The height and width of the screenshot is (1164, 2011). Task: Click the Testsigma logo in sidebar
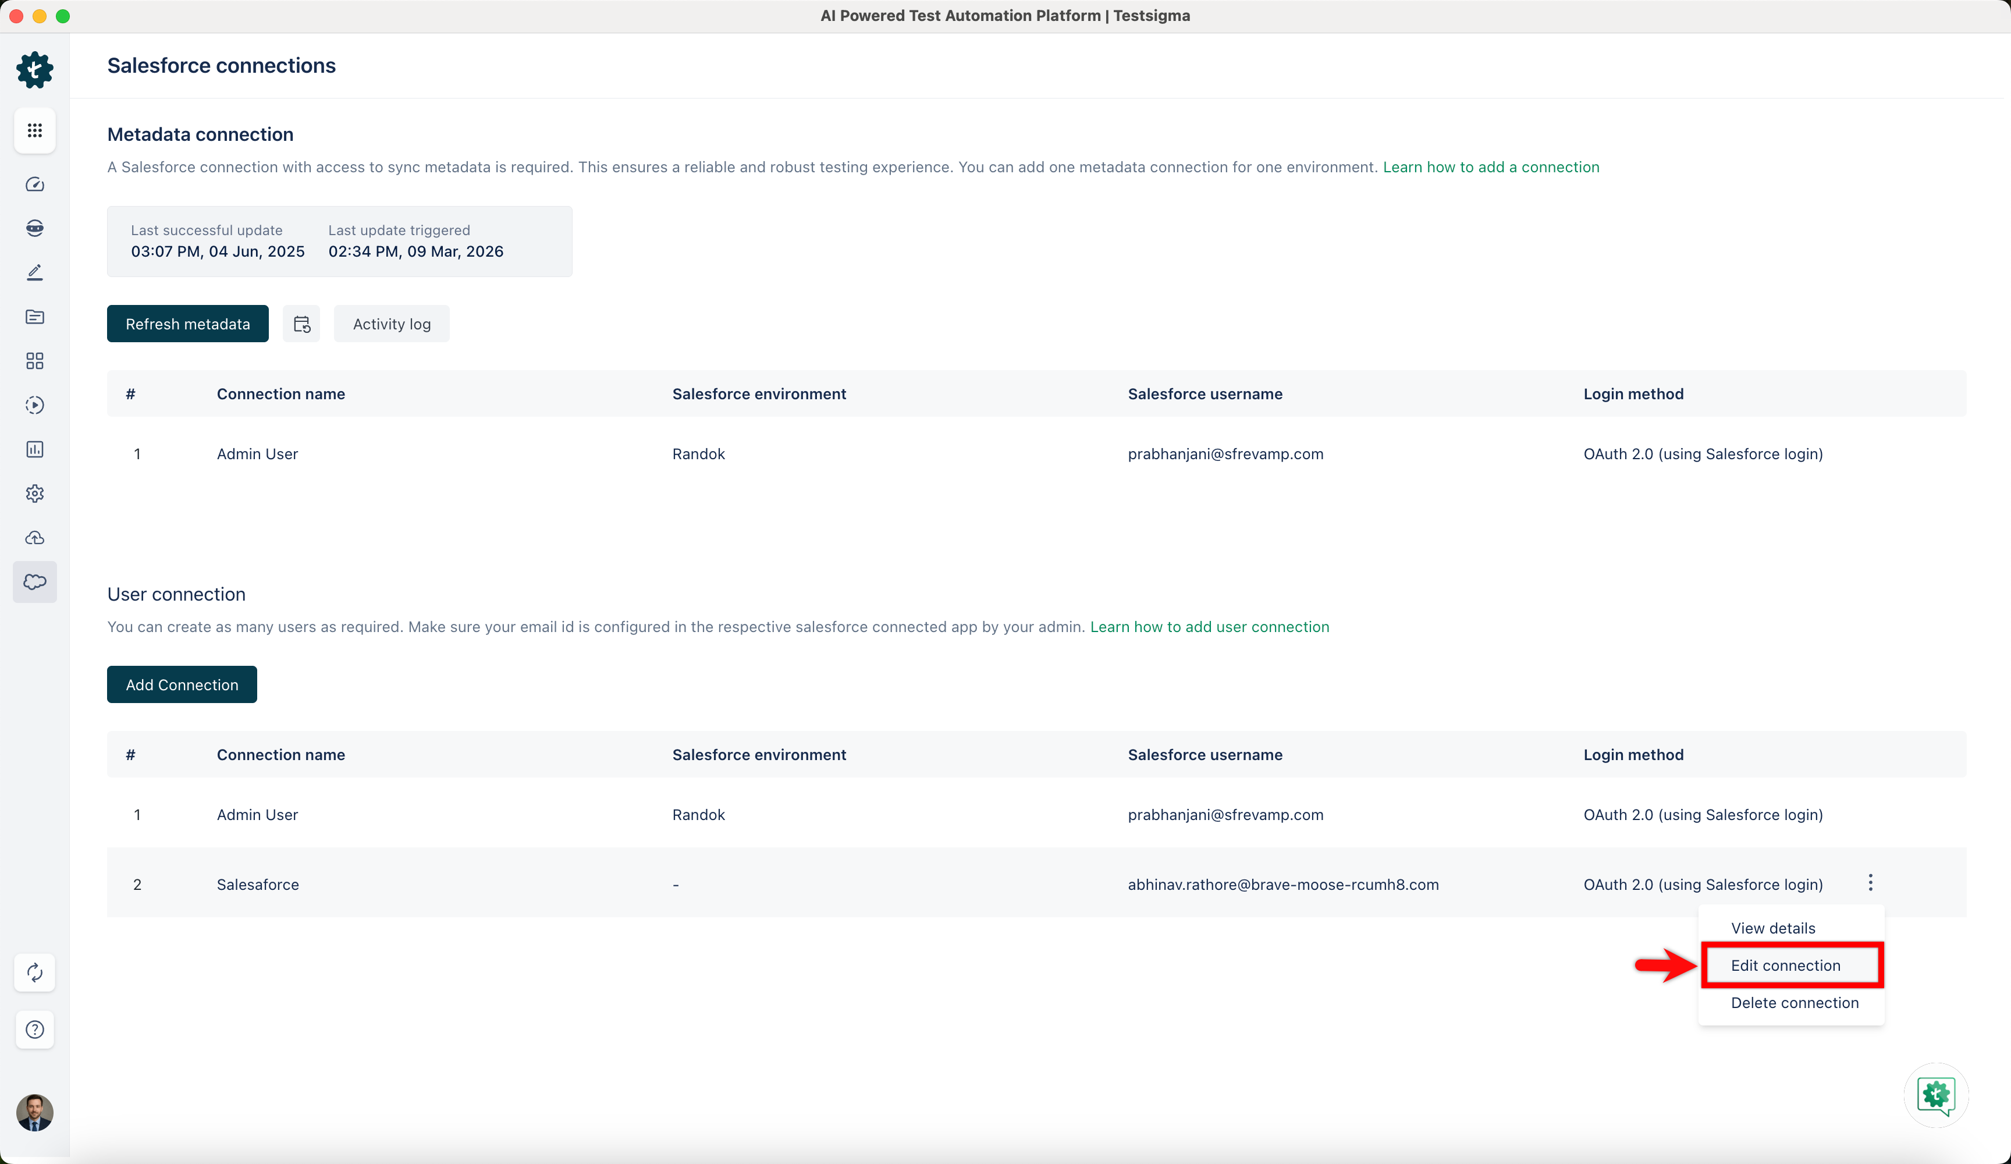click(34, 70)
